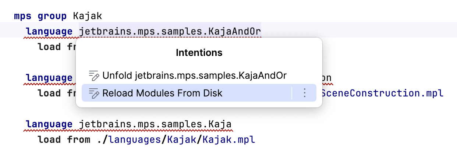
Task: Click the 'load' keyword on the last line
Action: (49, 140)
